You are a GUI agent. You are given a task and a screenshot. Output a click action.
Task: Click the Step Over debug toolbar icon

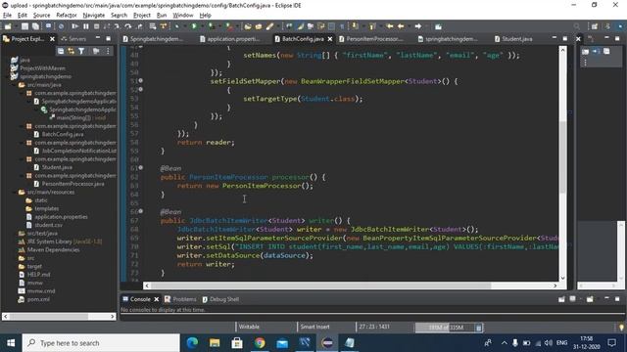point(127,26)
